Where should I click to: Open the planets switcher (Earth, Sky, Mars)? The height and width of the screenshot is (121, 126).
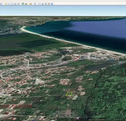click(31, 4)
